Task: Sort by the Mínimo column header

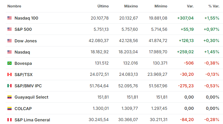Action: (161, 6)
